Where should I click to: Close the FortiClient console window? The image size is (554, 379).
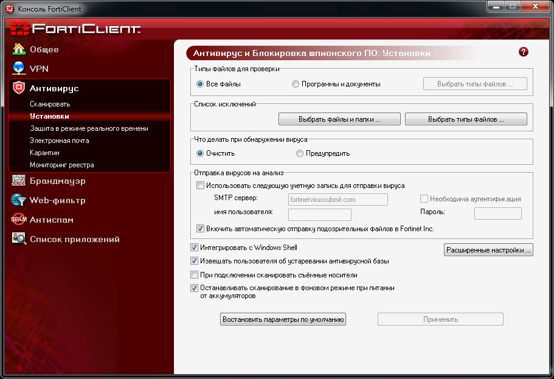535,7
